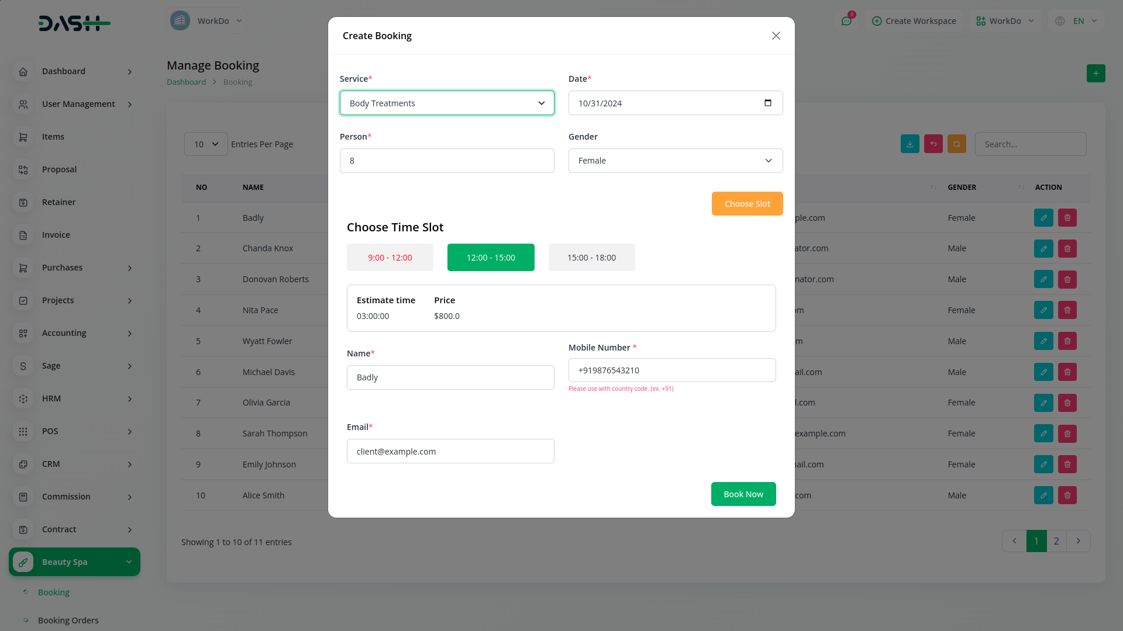The height and width of the screenshot is (631, 1123).
Task: Select the 12:00 - 15:00 time slot
Action: point(491,258)
